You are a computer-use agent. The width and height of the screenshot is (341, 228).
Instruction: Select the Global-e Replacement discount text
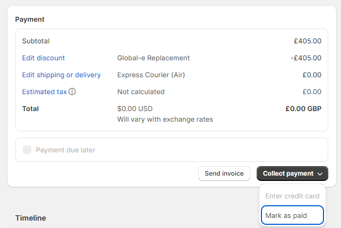(x=154, y=58)
